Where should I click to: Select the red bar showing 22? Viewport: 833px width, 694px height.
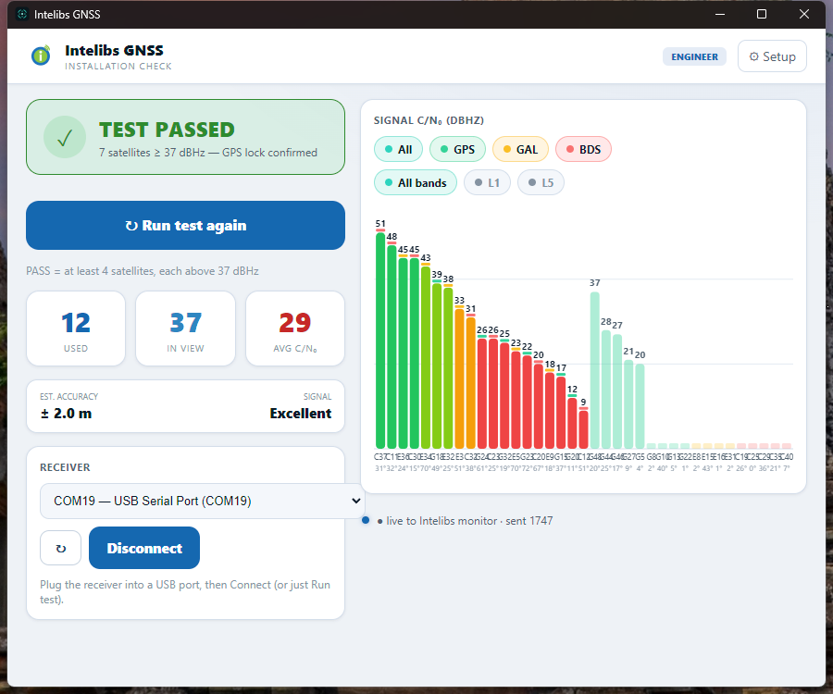(x=527, y=402)
